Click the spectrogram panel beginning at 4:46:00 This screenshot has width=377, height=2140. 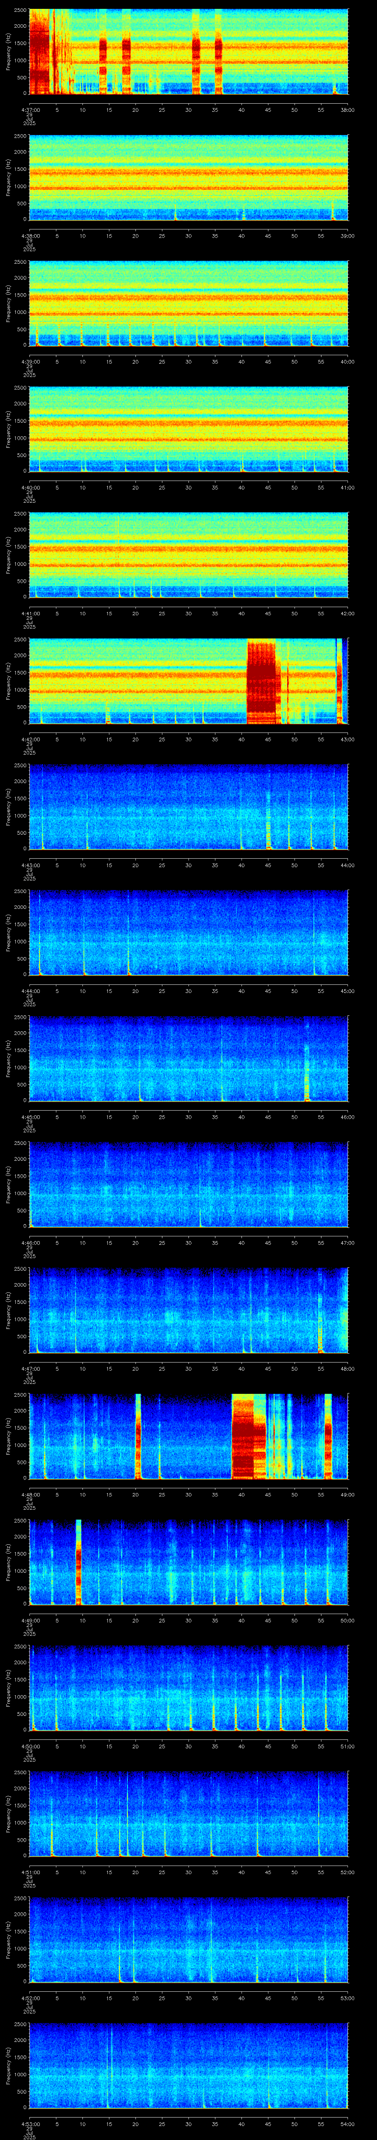(188, 1184)
